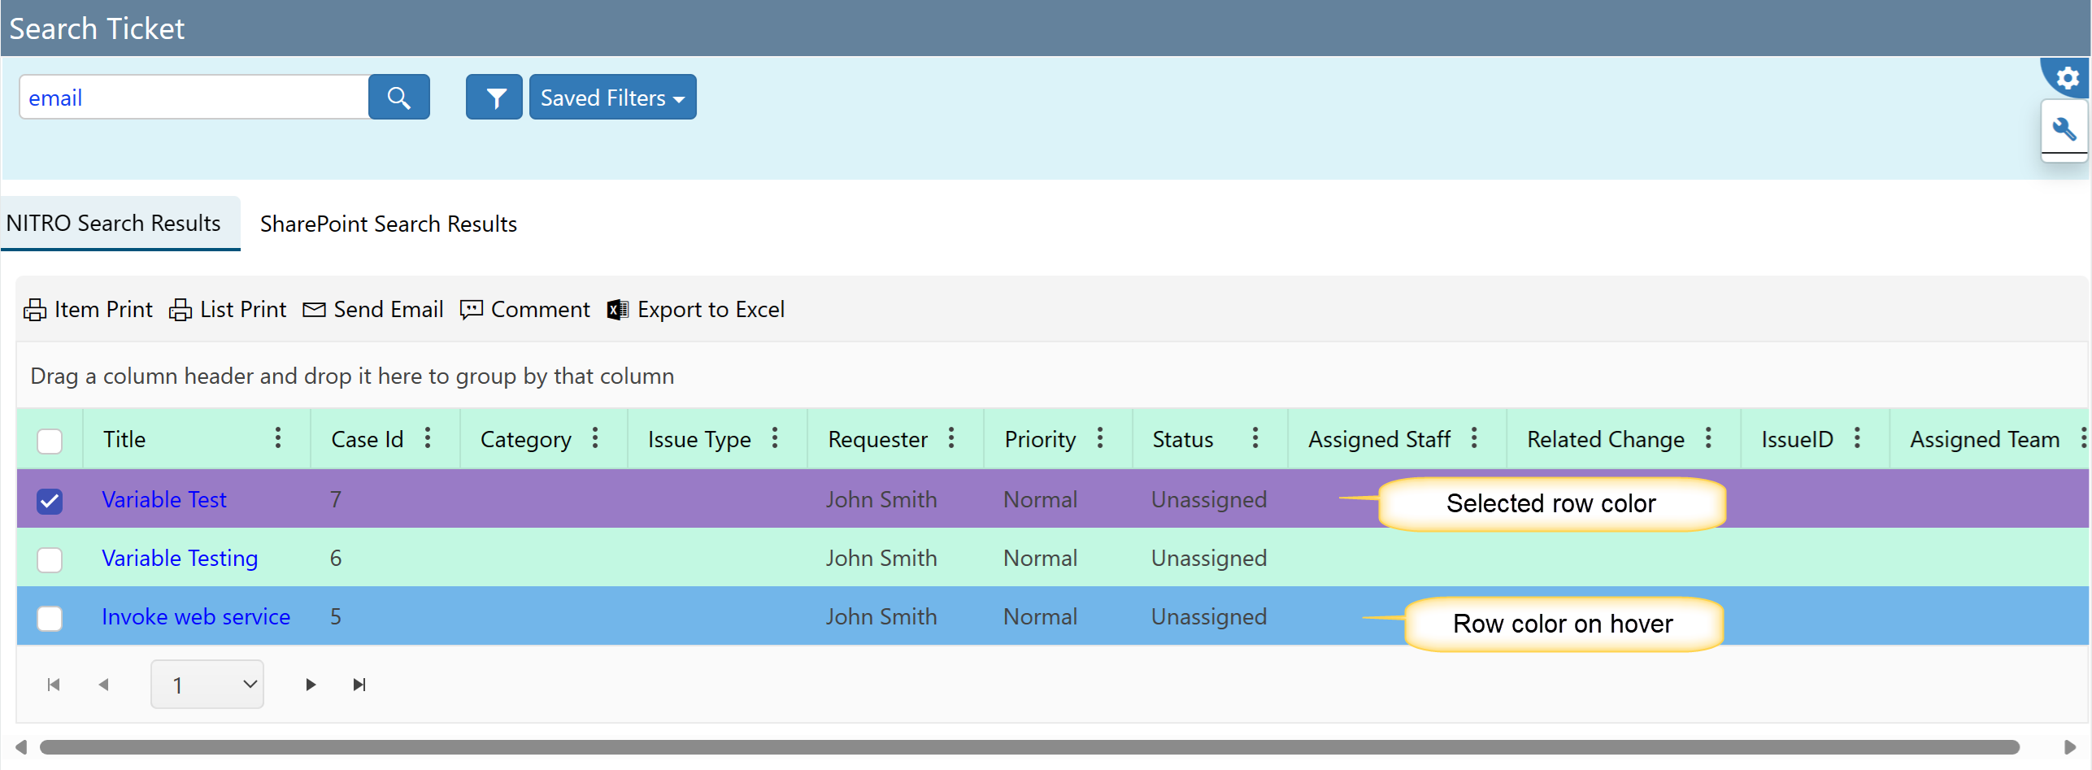The height and width of the screenshot is (770, 2092).
Task: Click the Send Email label
Action: [x=389, y=310]
